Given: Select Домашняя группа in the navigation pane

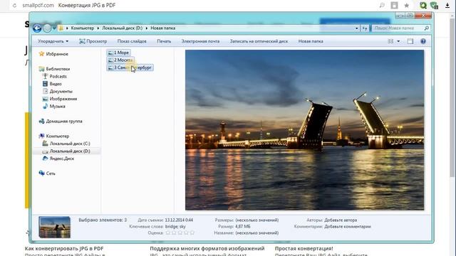Looking at the screenshot, I should 61,122.
